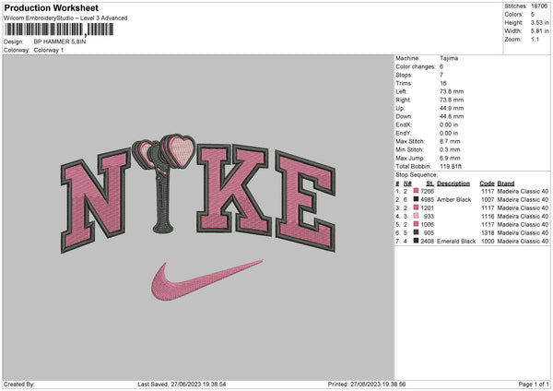This screenshot has height=391, width=553.
Task: Click the code 1007 in the Amber Black row
Action: (x=488, y=200)
